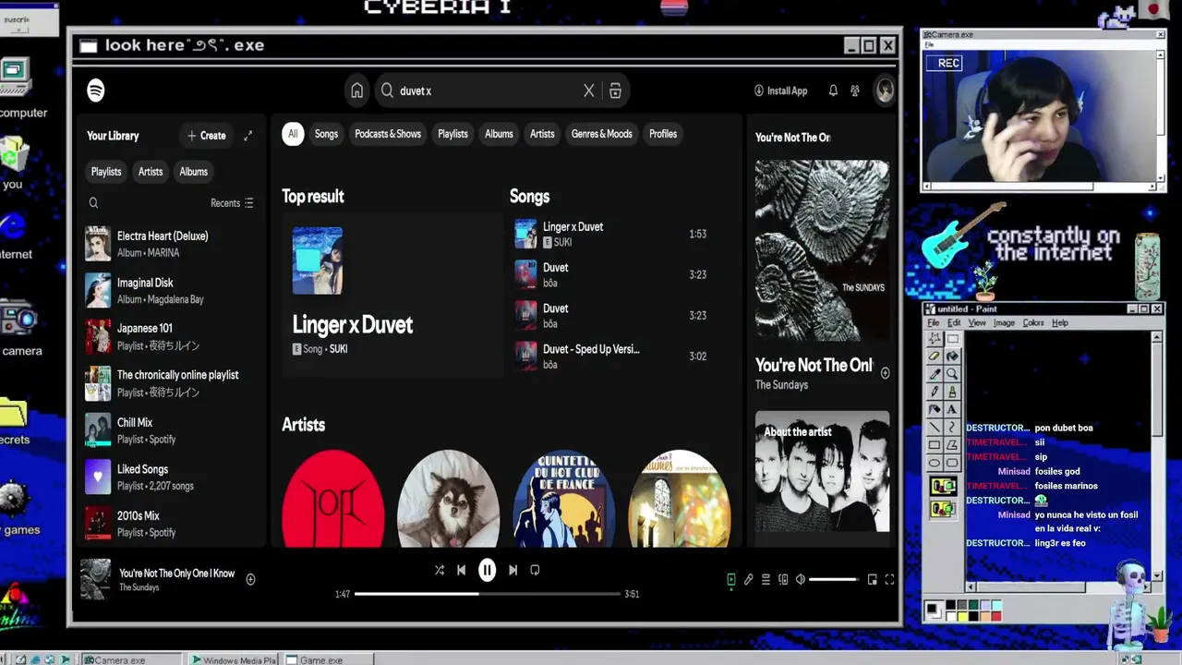1182x665 pixels.
Task: Toggle shuffle playback
Action: tap(439, 570)
